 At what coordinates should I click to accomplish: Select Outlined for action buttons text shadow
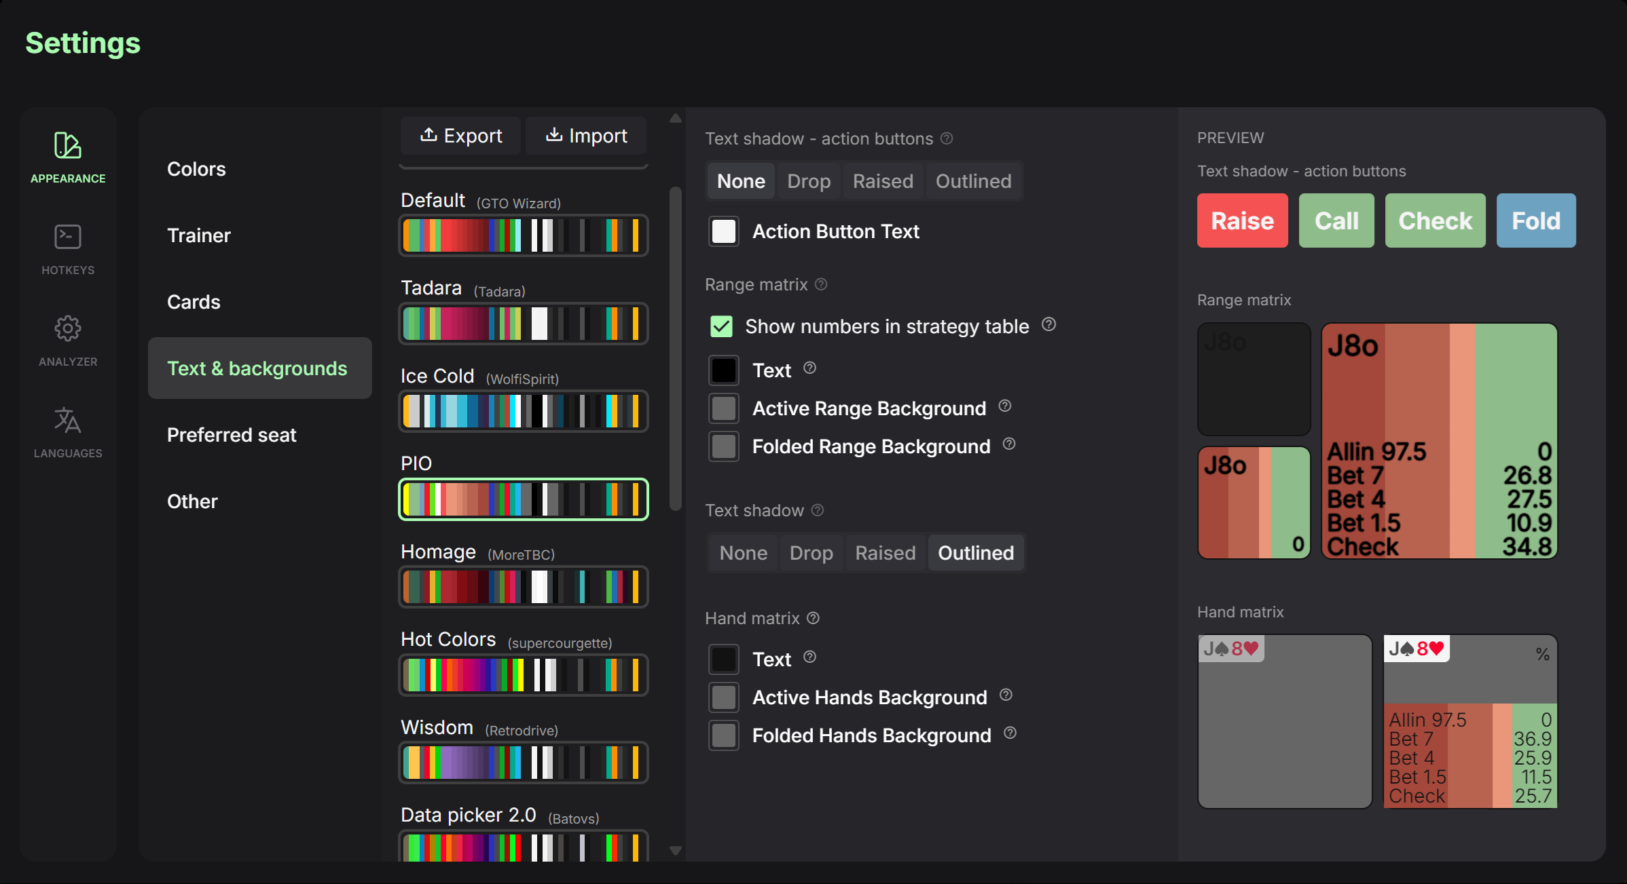tap(973, 181)
